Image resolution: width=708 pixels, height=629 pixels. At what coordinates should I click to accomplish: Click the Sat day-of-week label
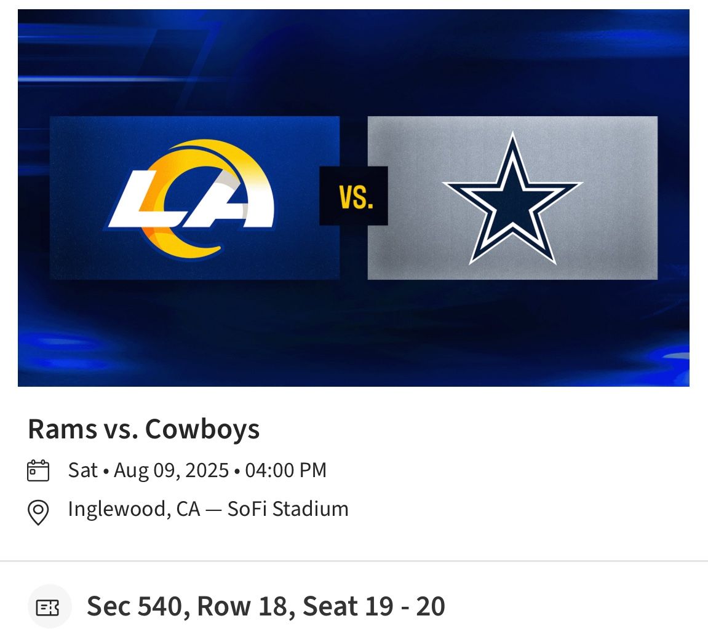pyautogui.click(x=83, y=470)
